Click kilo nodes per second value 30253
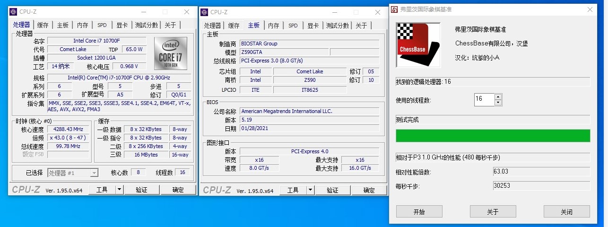The height and width of the screenshot is (227, 608). click(541, 186)
